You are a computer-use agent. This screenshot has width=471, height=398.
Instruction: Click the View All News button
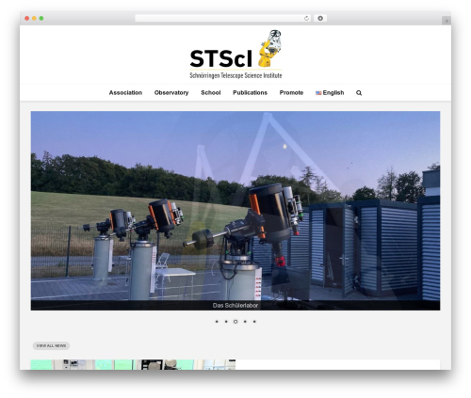(x=51, y=345)
